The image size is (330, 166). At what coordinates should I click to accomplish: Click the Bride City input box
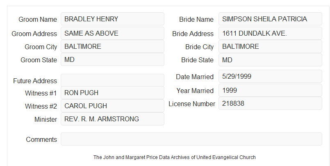pos(270,46)
